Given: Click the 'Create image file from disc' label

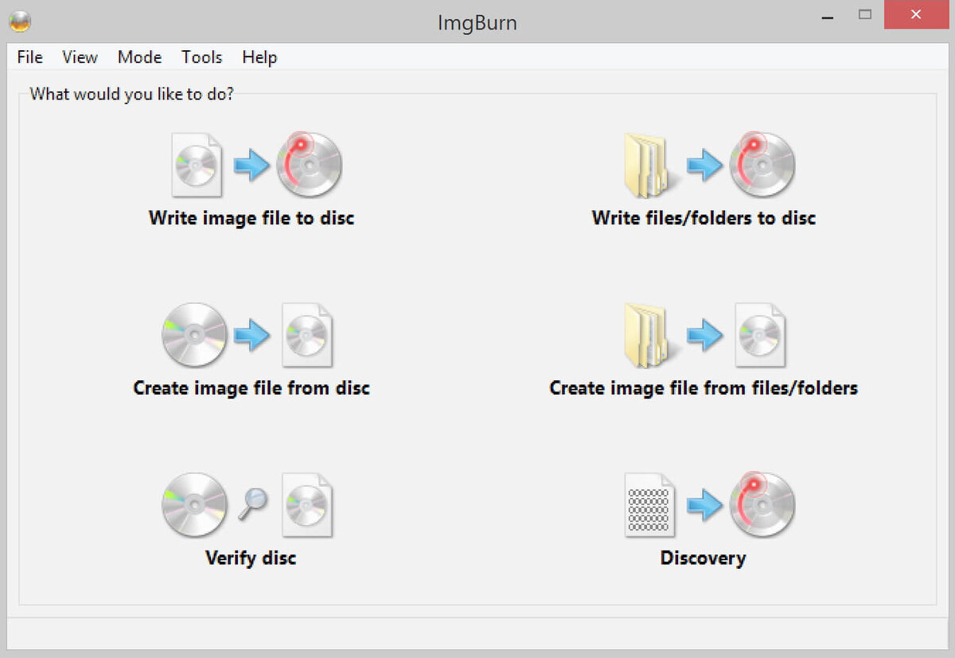Looking at the screenshot, I should (251, 388).
